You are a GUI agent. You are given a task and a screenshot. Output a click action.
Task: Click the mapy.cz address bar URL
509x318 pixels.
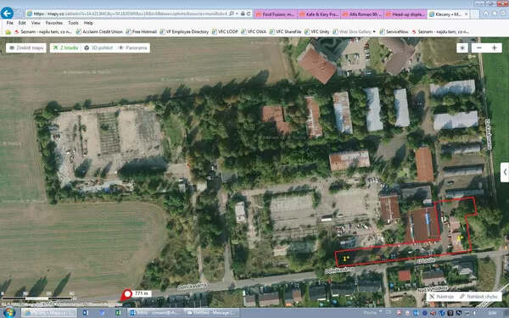[130, 14]
